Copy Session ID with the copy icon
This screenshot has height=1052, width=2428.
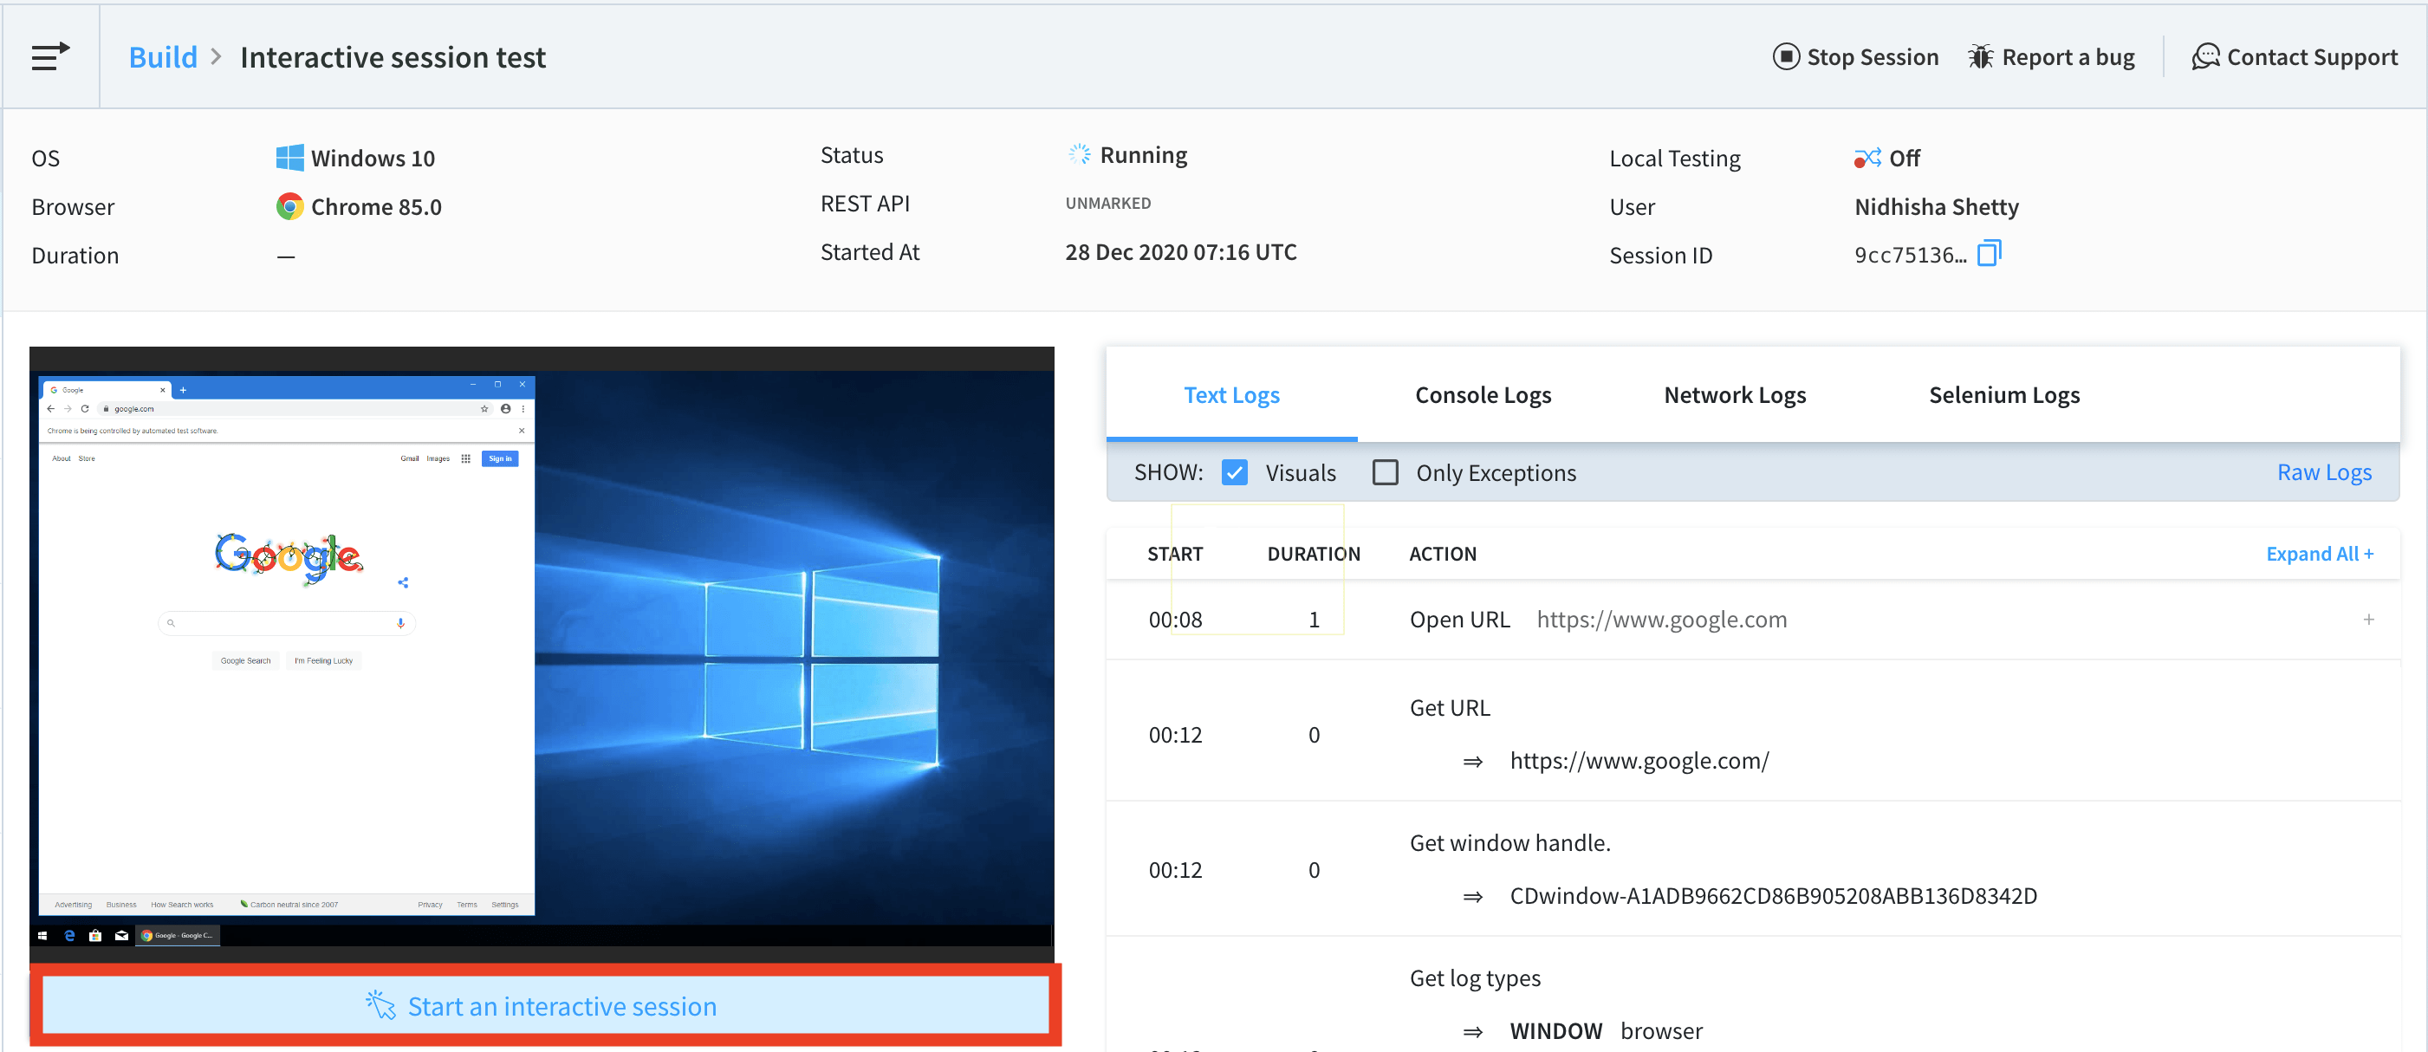click(x=1989, y=253)
